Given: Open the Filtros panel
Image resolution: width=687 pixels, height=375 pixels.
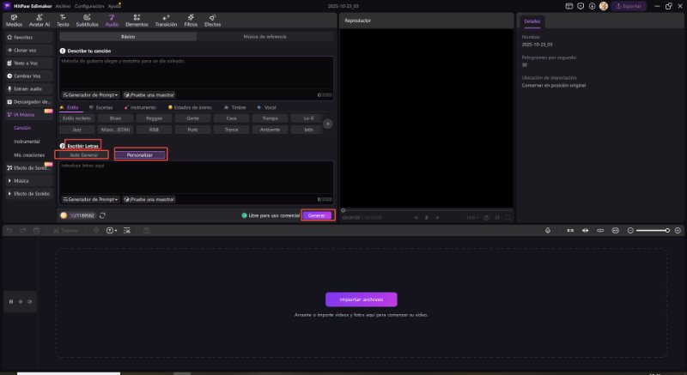Looking at the screenshot, I should click(190, 21).
